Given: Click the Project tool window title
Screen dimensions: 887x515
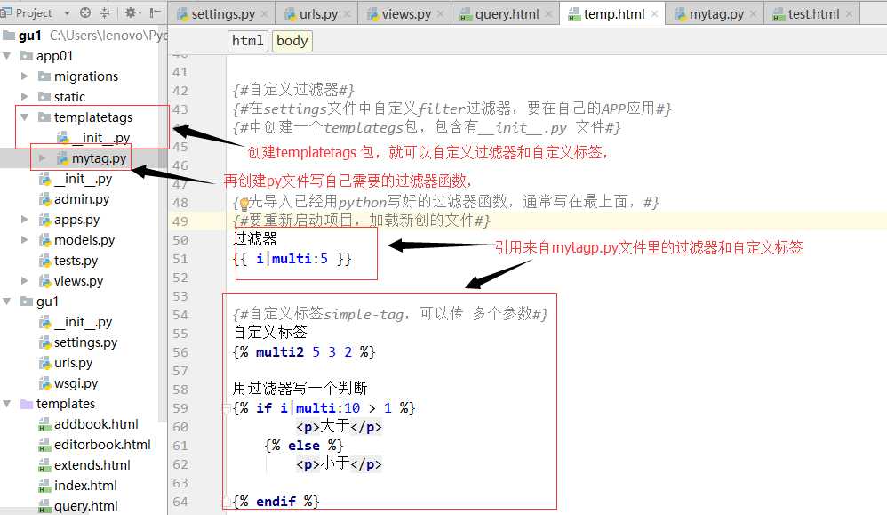Looking at the screenshot, I should (34, 13).
